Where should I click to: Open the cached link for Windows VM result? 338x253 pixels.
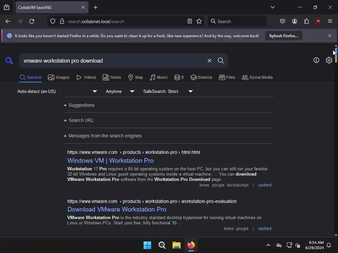(x=265, y=185)
